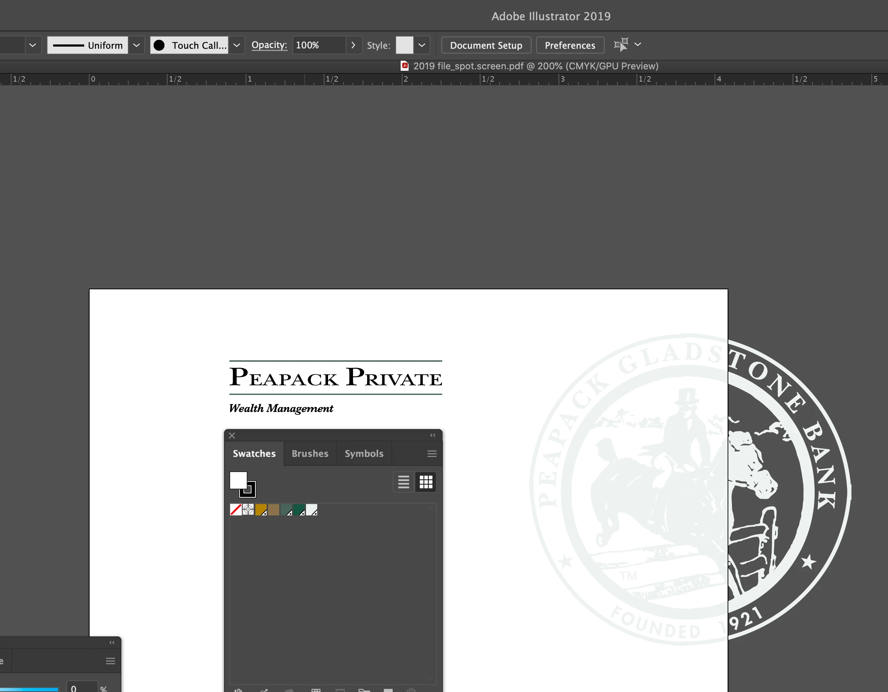This screenshot has width=888, height=692.
Task: Expand the Uniform stroke profile dropdown
Action: (x=137, y=45)
